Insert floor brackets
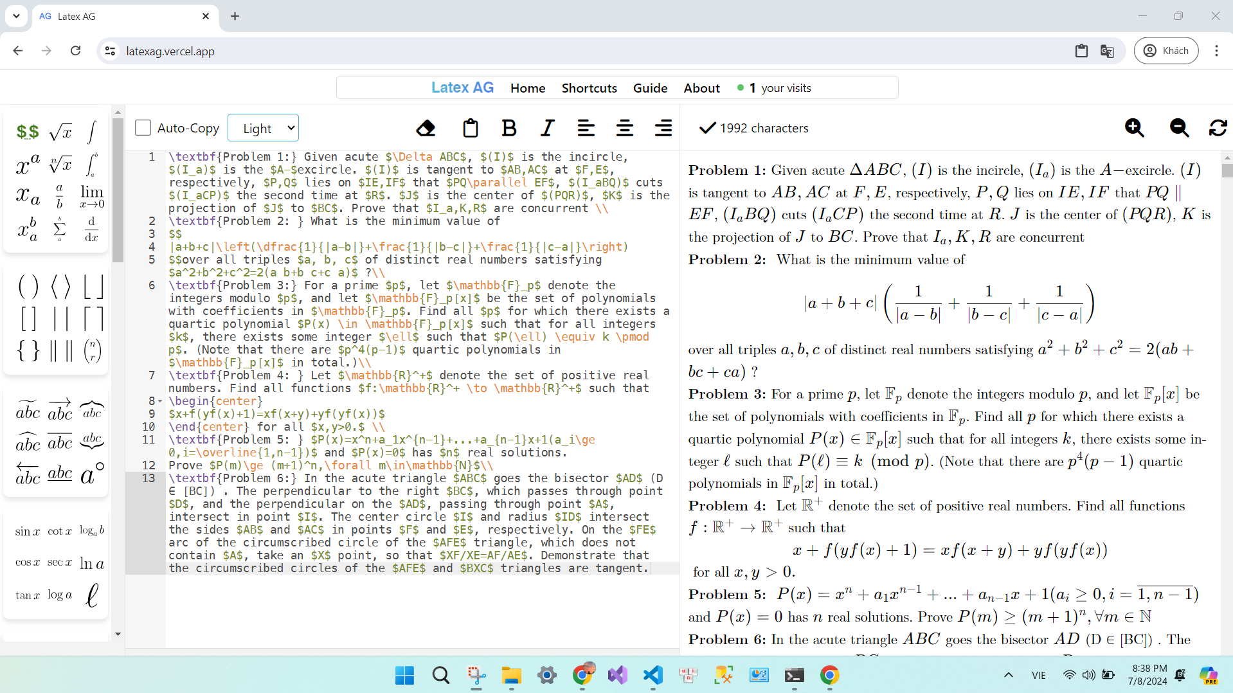 93,286
